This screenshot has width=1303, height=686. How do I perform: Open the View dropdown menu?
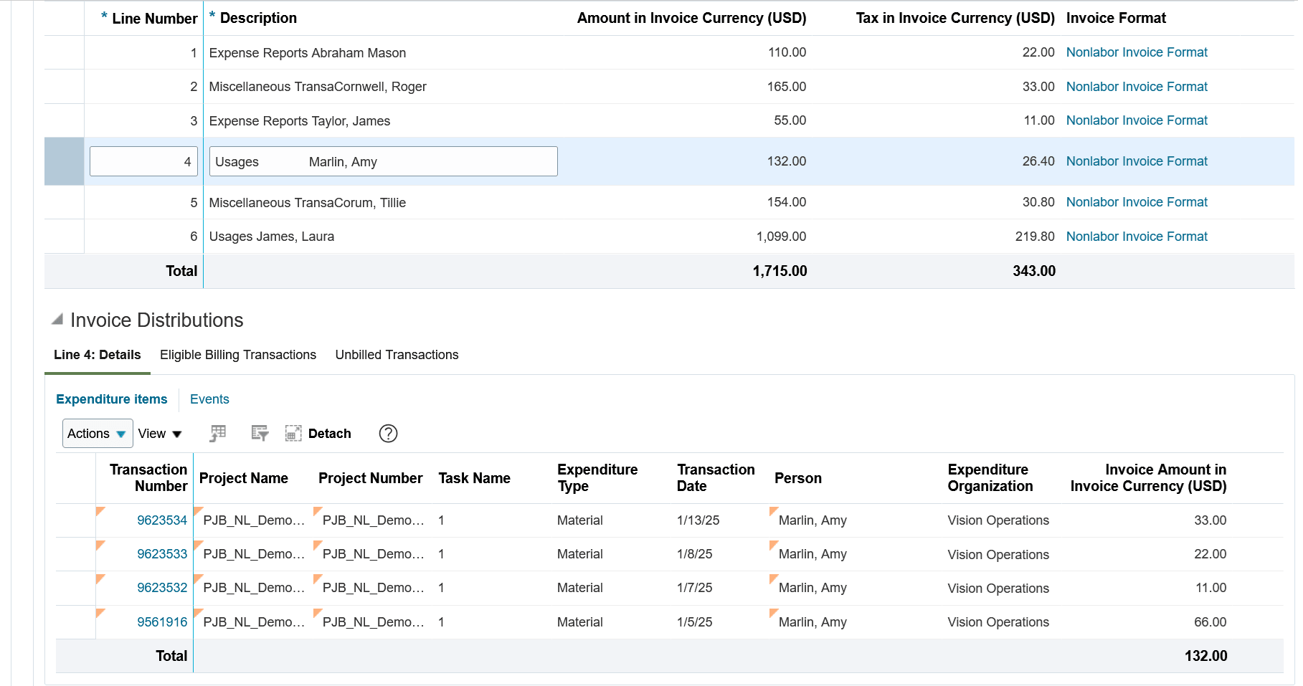tap(160, 433)
